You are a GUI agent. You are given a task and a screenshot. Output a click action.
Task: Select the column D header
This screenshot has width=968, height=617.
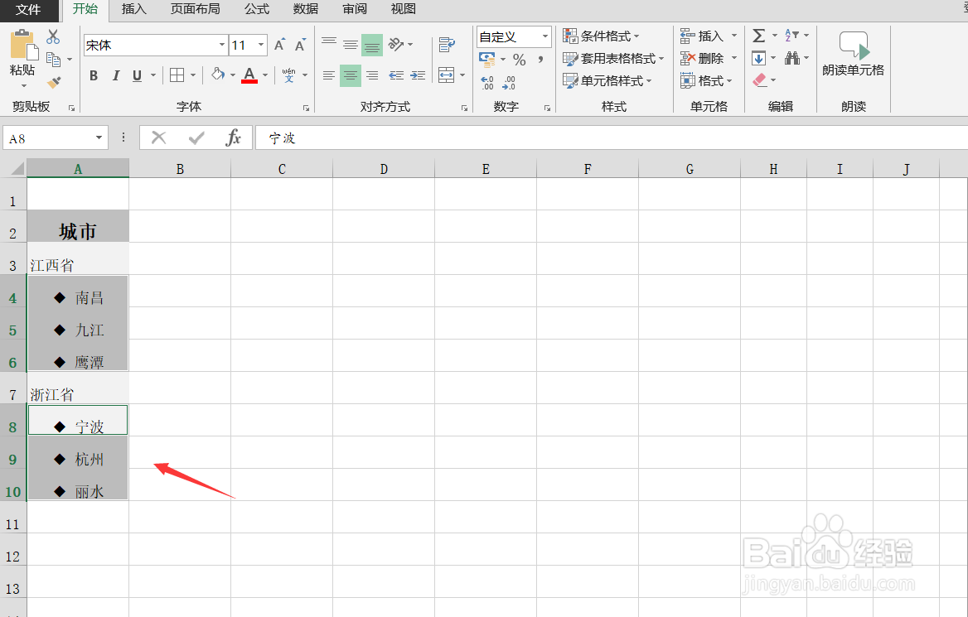384,168
